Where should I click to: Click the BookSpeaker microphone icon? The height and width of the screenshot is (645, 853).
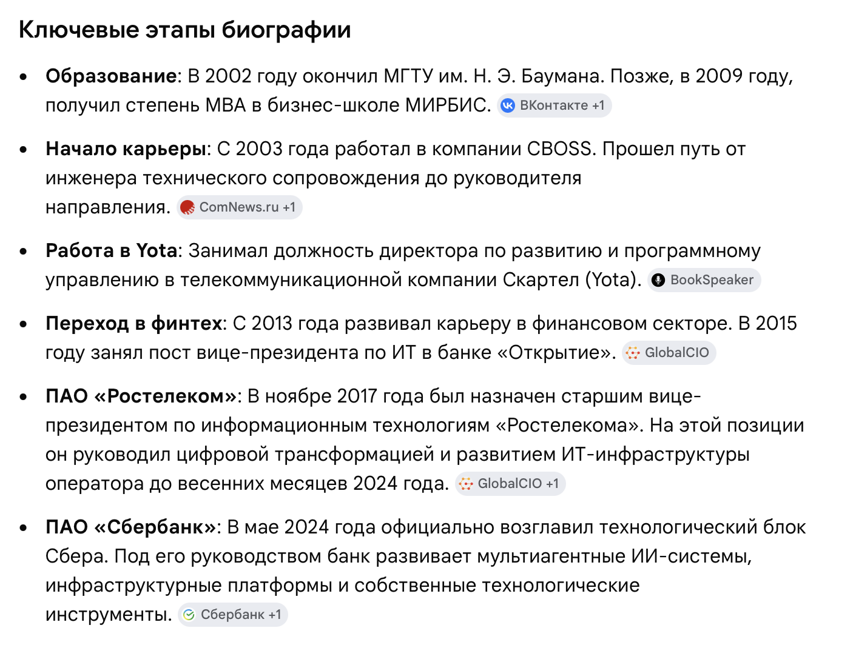click(x=658, y=280)
